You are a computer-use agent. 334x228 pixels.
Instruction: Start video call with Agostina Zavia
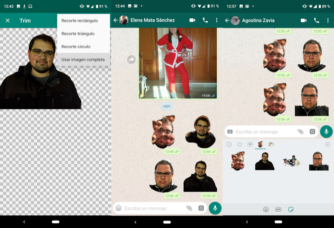point(304,20)
